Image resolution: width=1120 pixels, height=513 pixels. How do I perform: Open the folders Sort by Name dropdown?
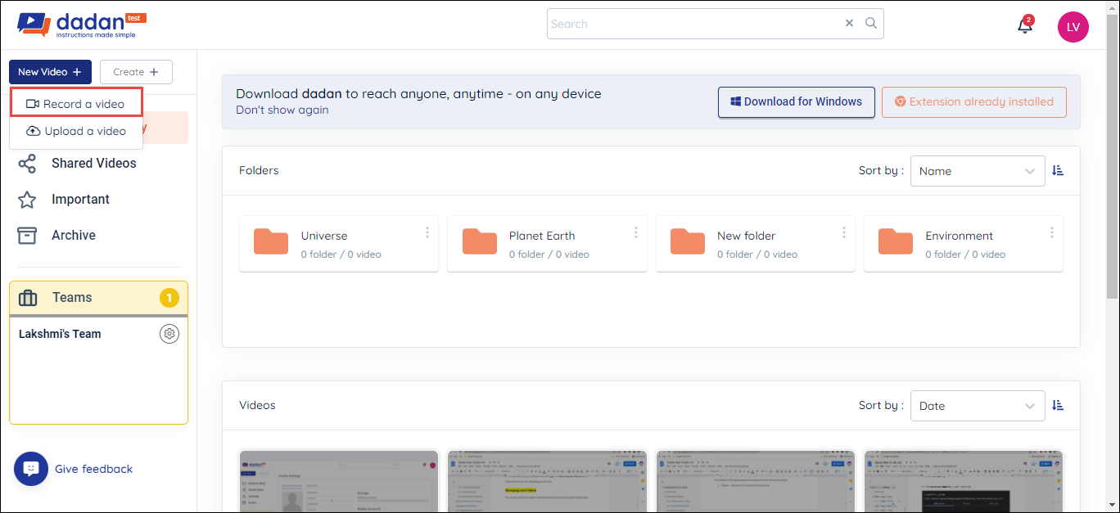tap(978, 171)
